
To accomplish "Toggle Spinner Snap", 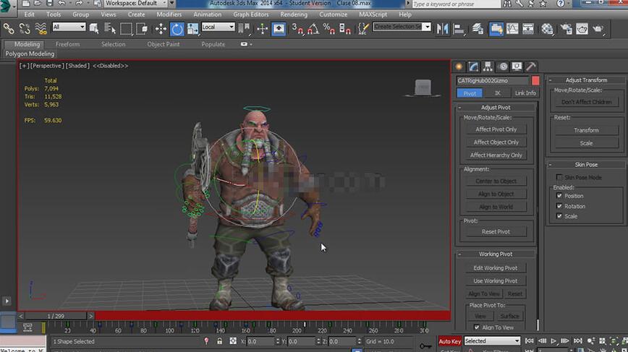I will pos(345,28).
